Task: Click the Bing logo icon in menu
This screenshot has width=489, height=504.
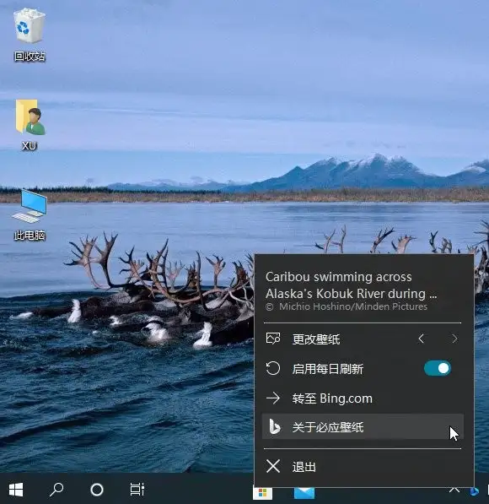Action: pyautogui.click(x=275, y=427)
